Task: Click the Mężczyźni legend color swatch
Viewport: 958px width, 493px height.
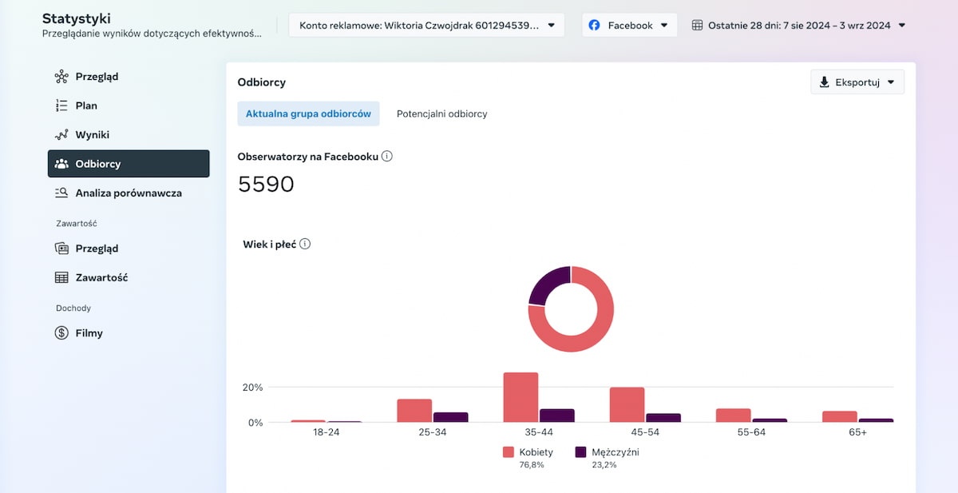Action: pos(581,452)
